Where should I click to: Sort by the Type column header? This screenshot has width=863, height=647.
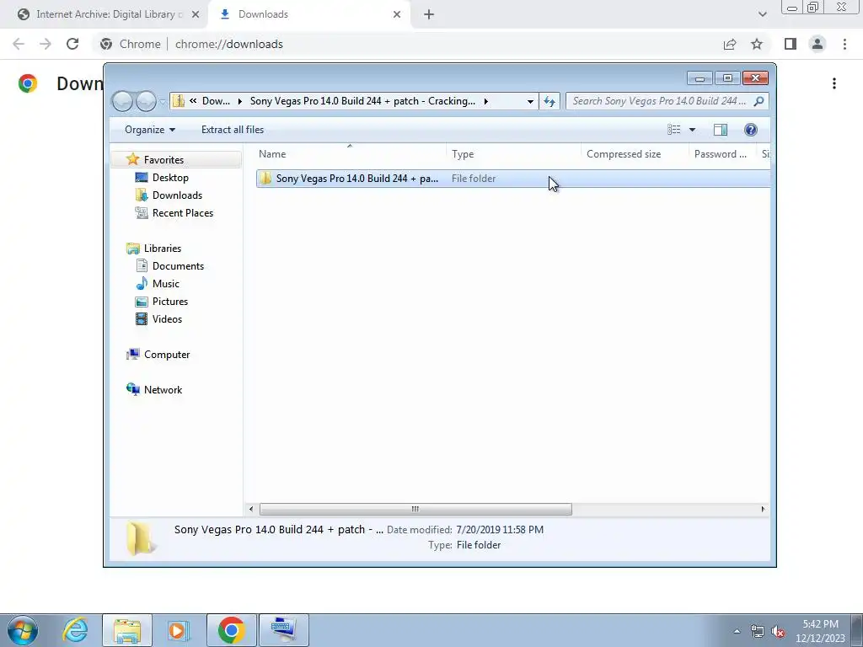pyautogui.click(x=513, y=154)
